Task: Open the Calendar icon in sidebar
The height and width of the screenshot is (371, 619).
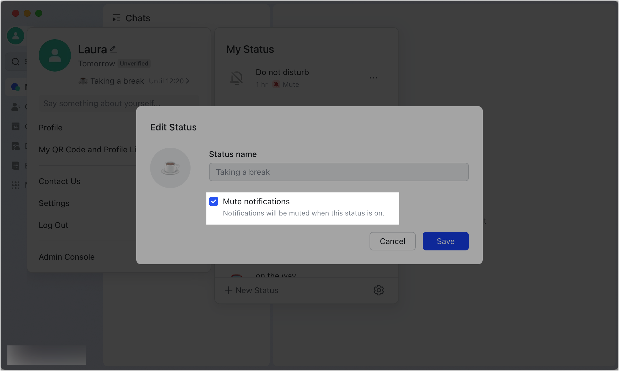Action: 15,126
